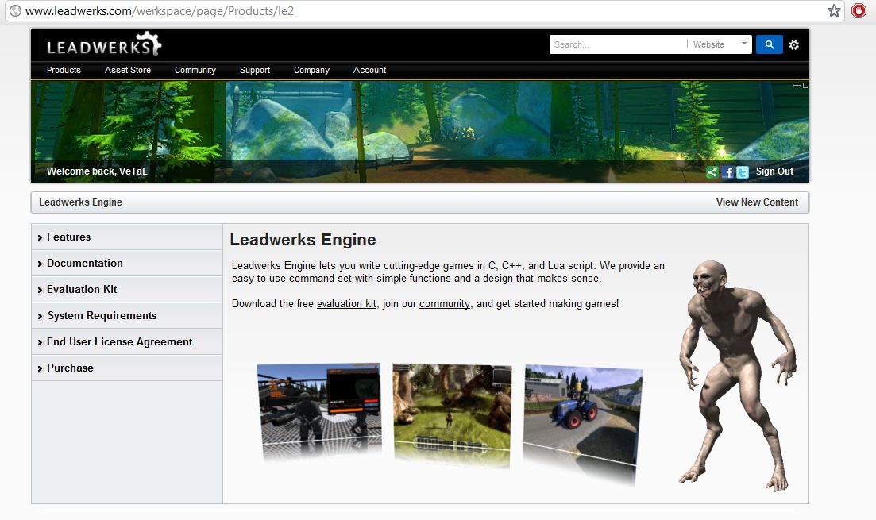Open the Asset Store menu
Screen dimensions: 876x520
[x=128, y=71]
